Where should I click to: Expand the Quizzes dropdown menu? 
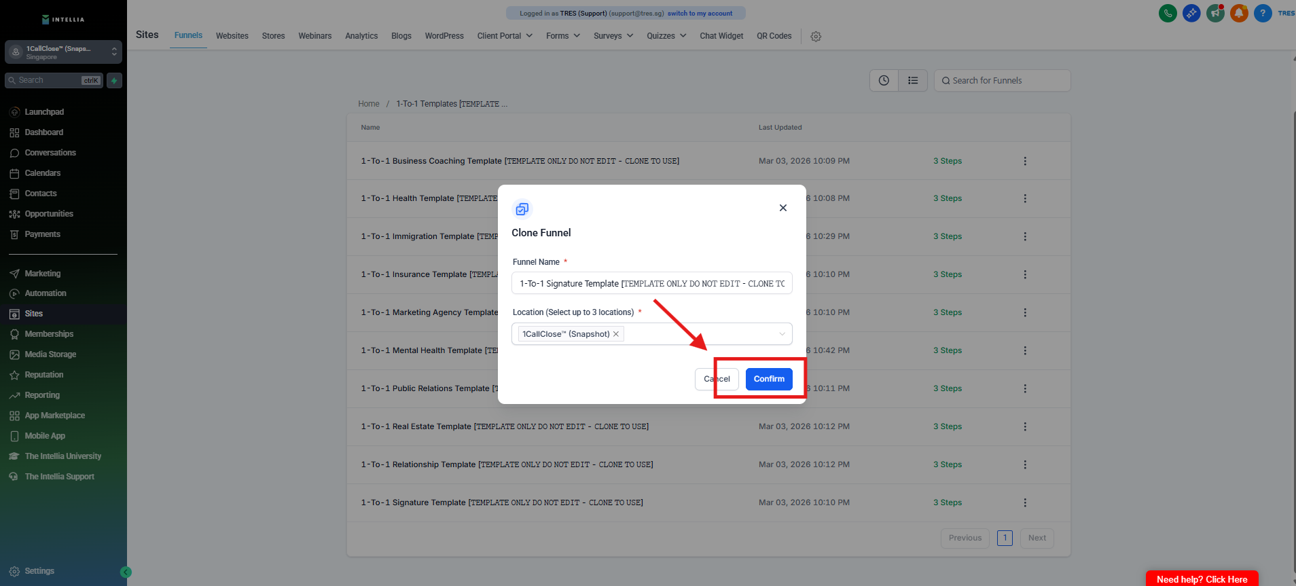666,36
